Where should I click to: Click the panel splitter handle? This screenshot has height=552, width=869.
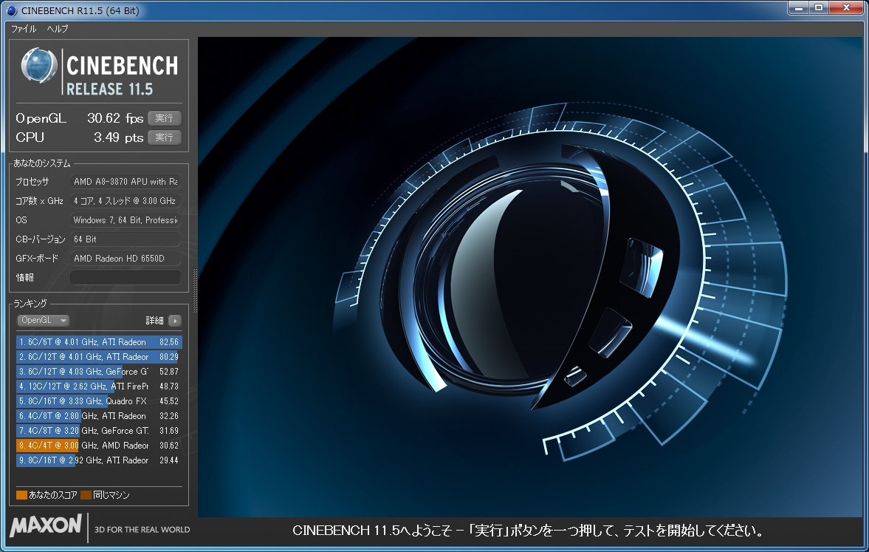[x=194, y=290]
